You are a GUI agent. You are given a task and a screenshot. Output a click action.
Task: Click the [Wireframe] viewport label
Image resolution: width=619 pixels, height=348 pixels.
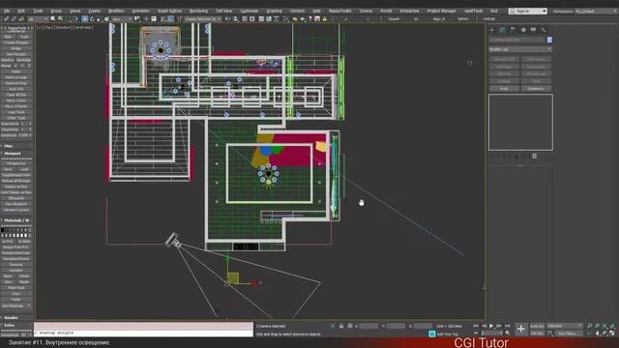pyautogui.click(x=83, y=28)
